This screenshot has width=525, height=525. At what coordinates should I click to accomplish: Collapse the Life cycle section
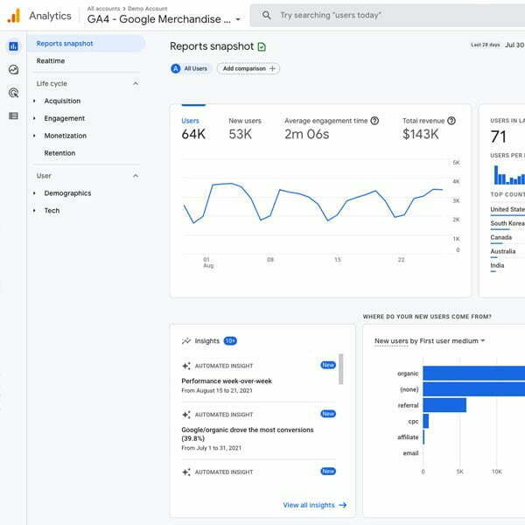click(136, 84)
